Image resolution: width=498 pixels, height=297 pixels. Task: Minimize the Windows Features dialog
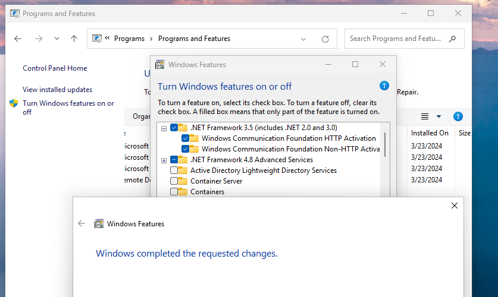click(x=328, y=65)
